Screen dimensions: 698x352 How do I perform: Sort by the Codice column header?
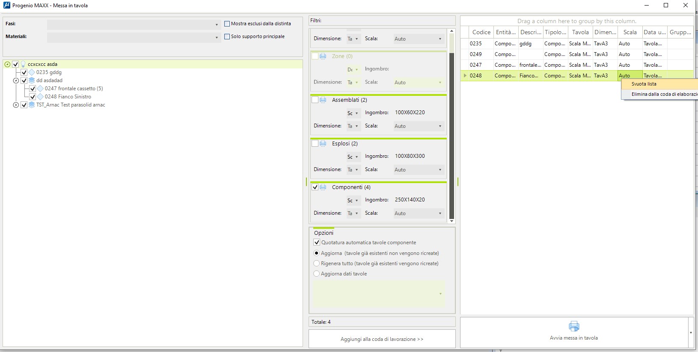[x=481, y=32]
